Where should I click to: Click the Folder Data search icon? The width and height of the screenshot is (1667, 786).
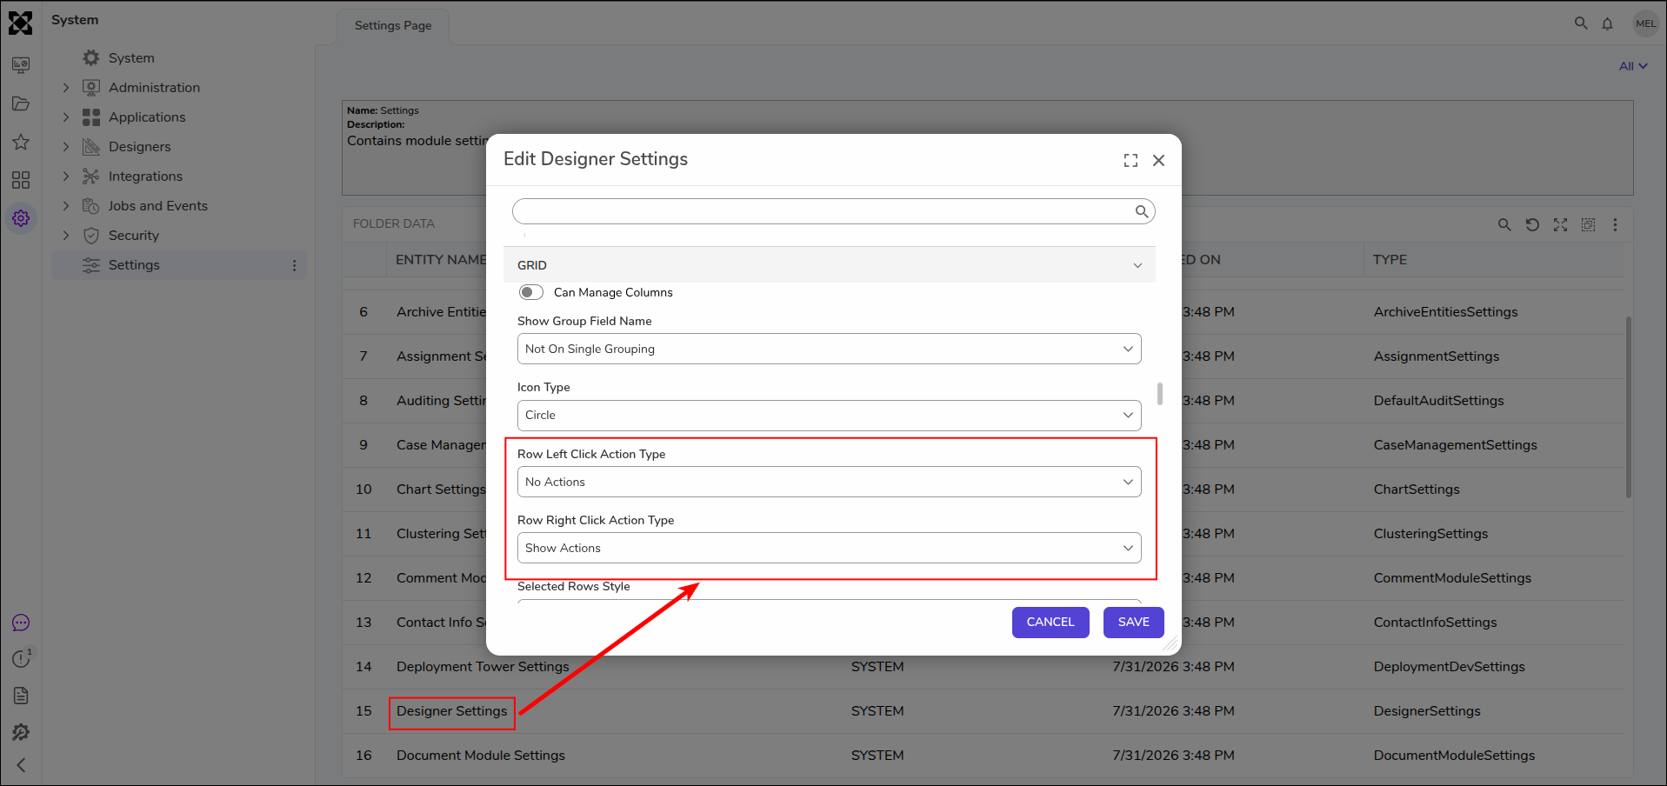coord(1504,224)
